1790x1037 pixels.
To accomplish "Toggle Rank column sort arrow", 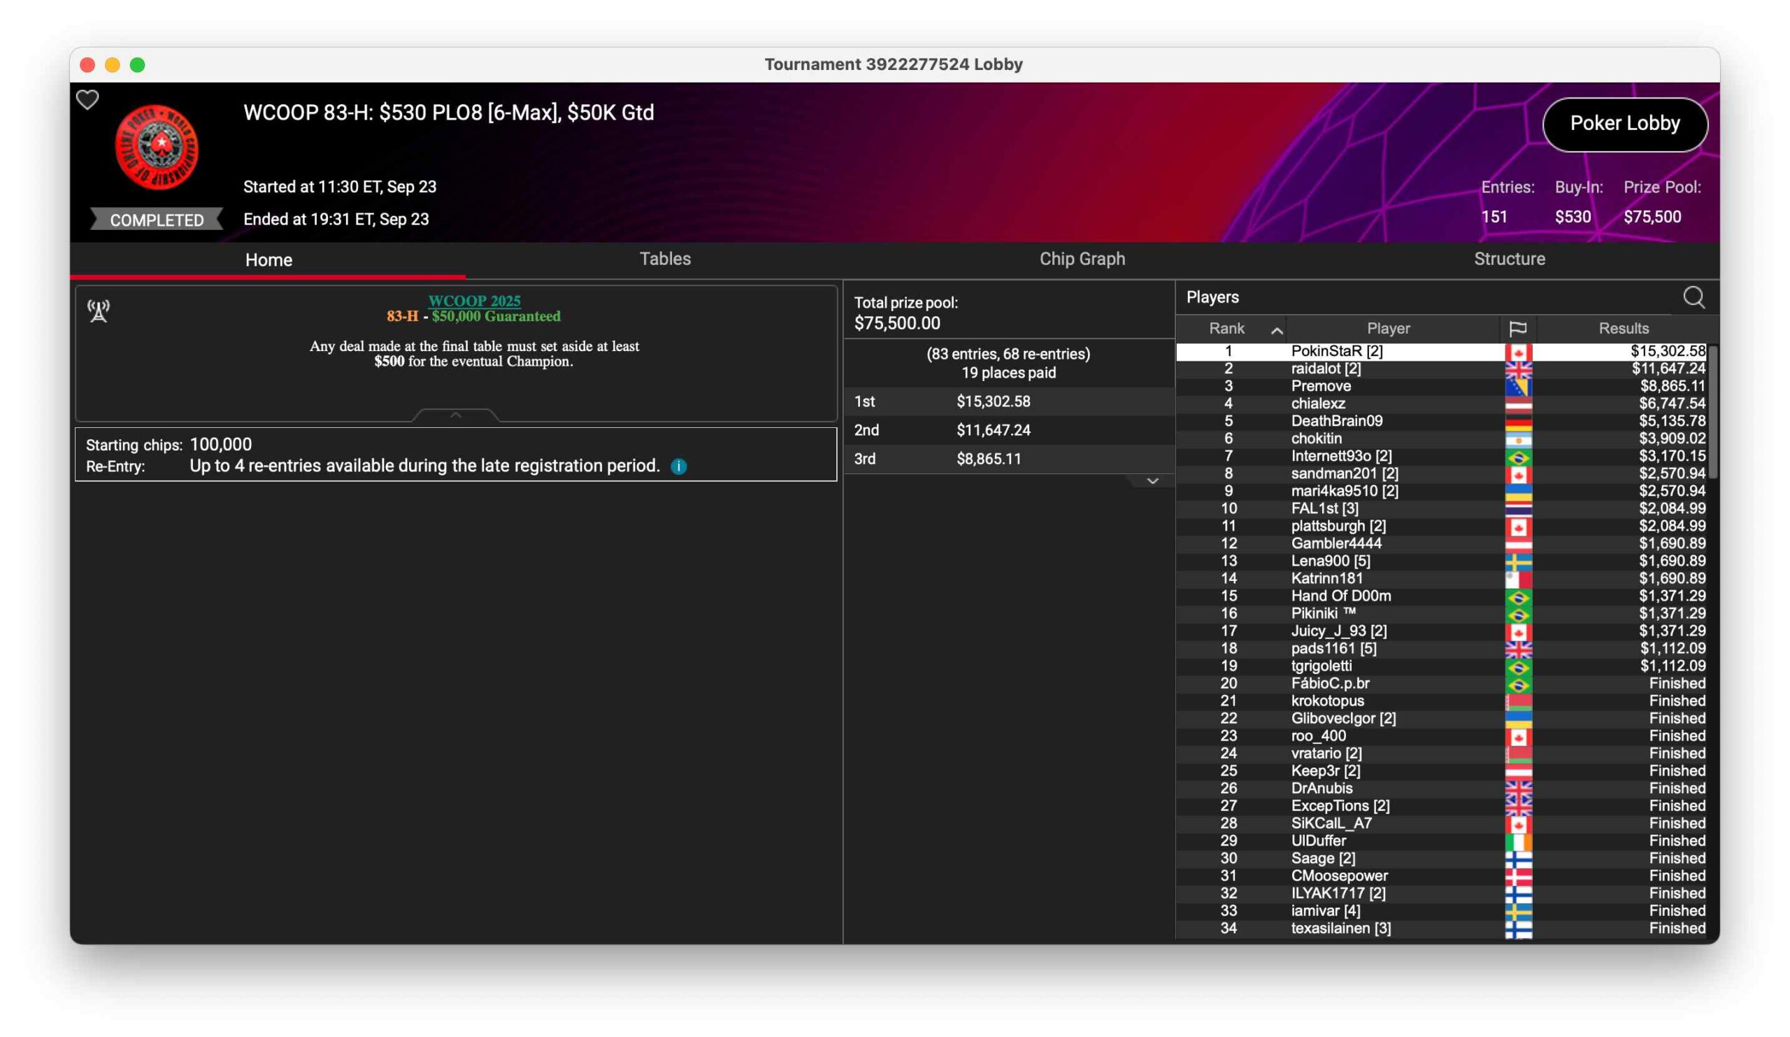I will point(1277,330).
